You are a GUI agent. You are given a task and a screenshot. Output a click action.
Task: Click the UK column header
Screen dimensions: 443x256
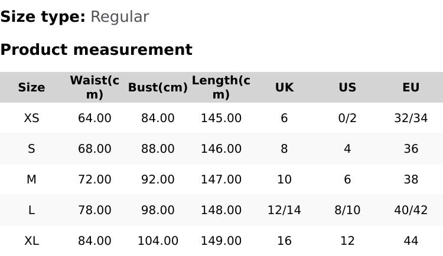pyautogui.click(x=284, y=87)
